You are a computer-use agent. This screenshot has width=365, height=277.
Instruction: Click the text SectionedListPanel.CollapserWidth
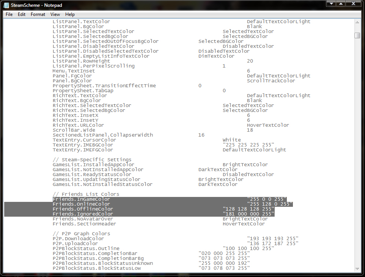pos(103,135)
